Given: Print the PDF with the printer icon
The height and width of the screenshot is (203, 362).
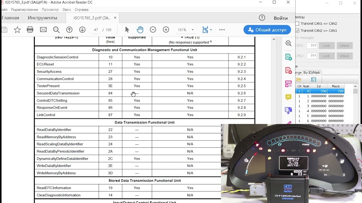Looking at the screenshot, I should 30,30.
